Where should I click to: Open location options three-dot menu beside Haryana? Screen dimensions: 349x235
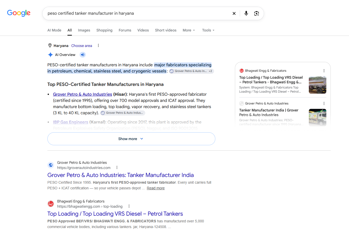pyautogui.click(x=98, y=45)
